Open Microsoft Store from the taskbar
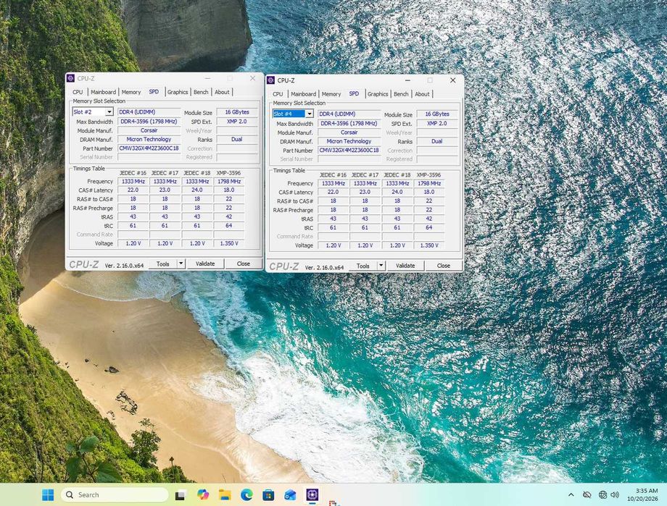Viewport: 667px width, 506px height. [x=268, y=494]
